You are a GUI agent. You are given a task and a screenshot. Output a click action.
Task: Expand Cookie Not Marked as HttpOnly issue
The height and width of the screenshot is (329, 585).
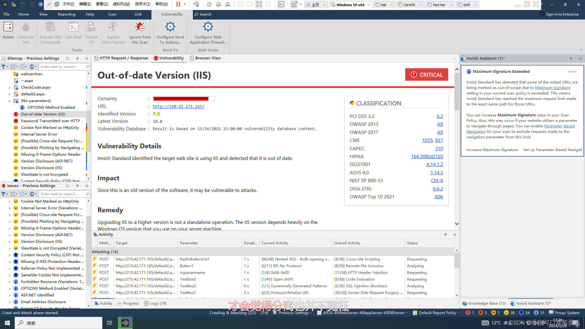(x=9, y=201)
